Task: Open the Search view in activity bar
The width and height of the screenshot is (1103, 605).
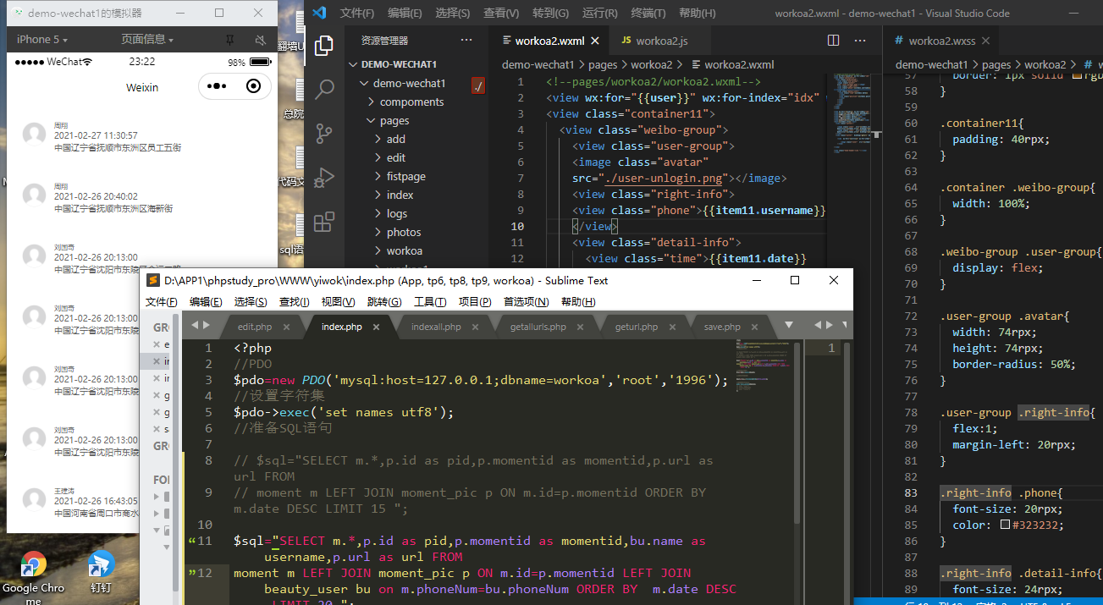Action: tap(323, 90)
